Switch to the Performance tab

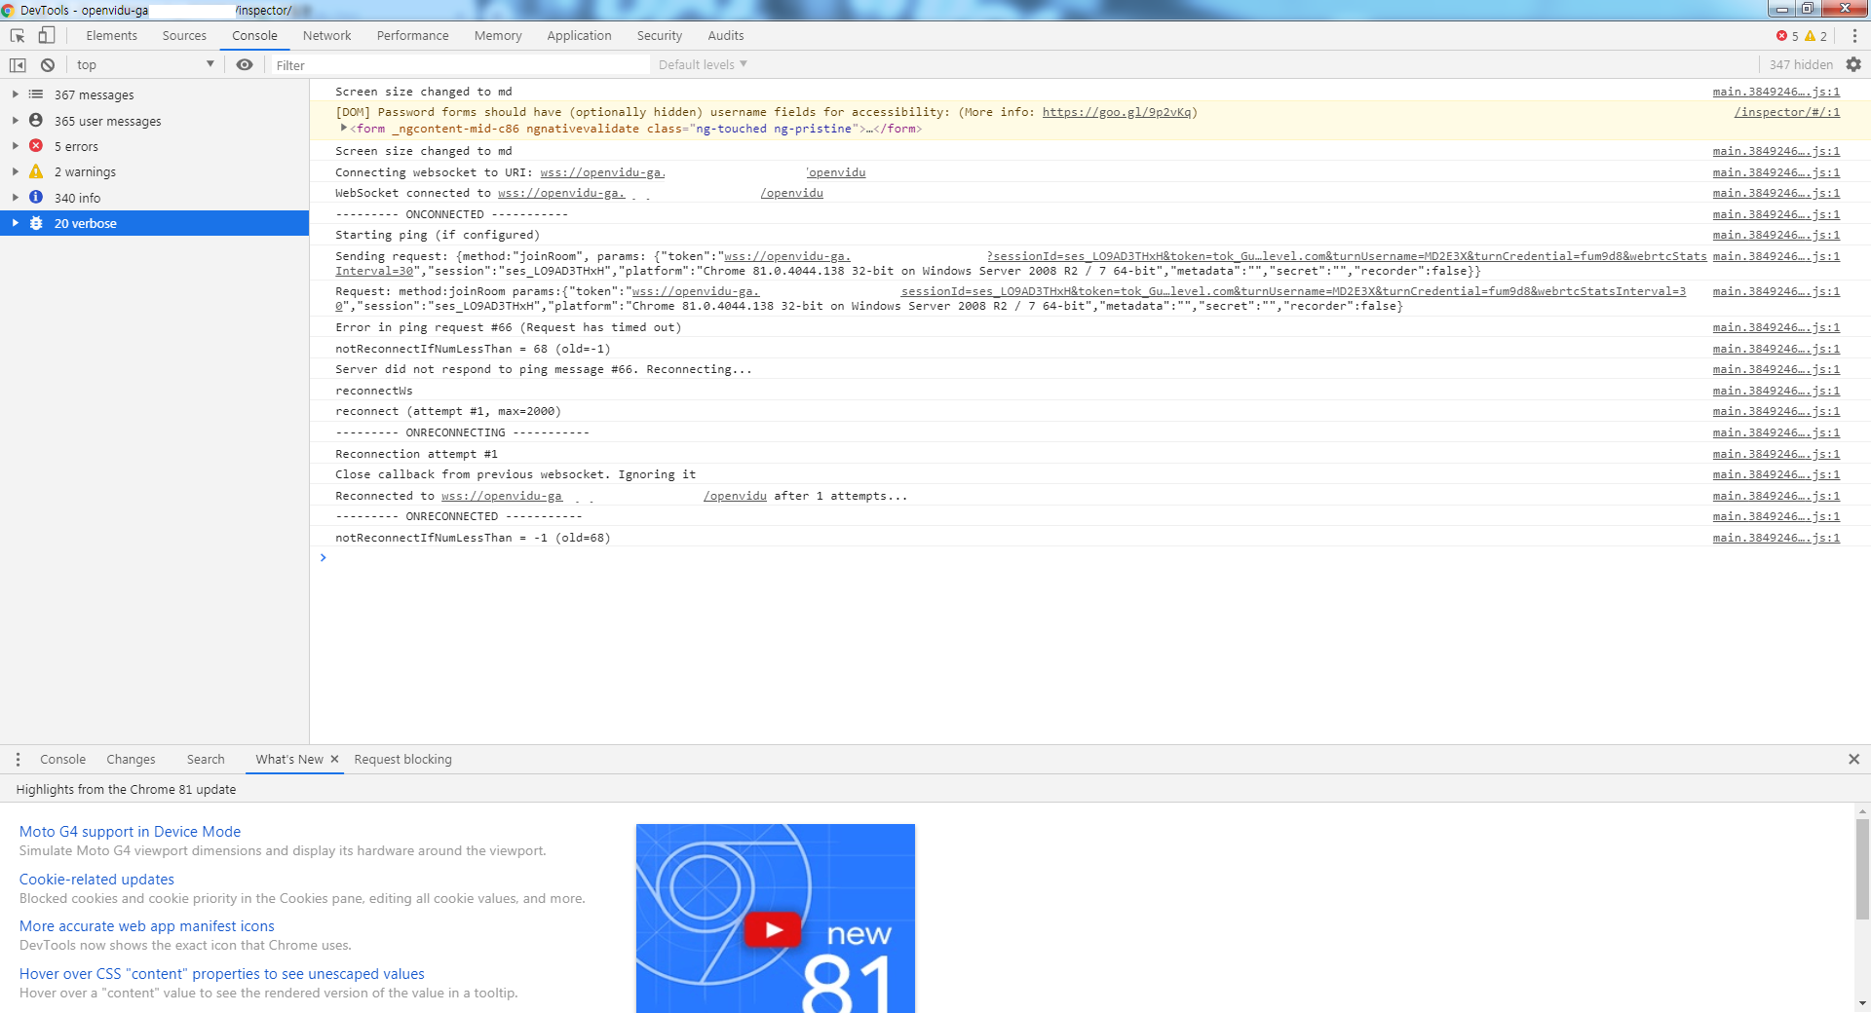412,36
